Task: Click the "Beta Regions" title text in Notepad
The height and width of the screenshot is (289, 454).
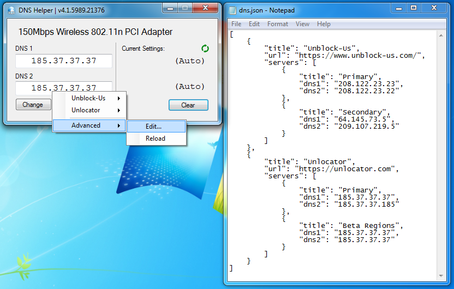Action: pos(368,225)
